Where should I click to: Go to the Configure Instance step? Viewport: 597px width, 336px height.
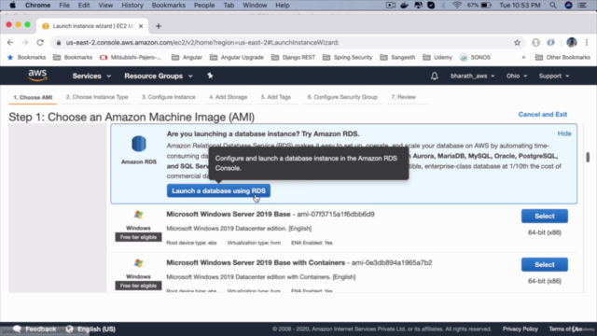pos(169,97)
